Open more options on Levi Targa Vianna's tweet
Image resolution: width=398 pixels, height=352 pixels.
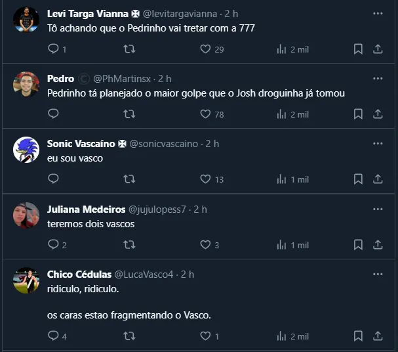(x=378, y=14)
